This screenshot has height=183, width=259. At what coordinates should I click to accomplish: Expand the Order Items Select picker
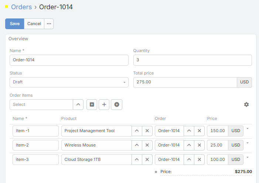click(78, 105)
